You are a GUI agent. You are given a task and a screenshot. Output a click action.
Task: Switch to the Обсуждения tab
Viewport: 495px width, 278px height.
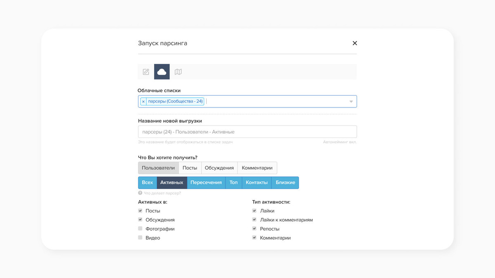coord(219,168)
